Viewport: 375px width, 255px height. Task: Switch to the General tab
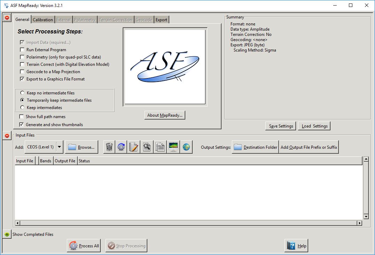pos(22,20)
